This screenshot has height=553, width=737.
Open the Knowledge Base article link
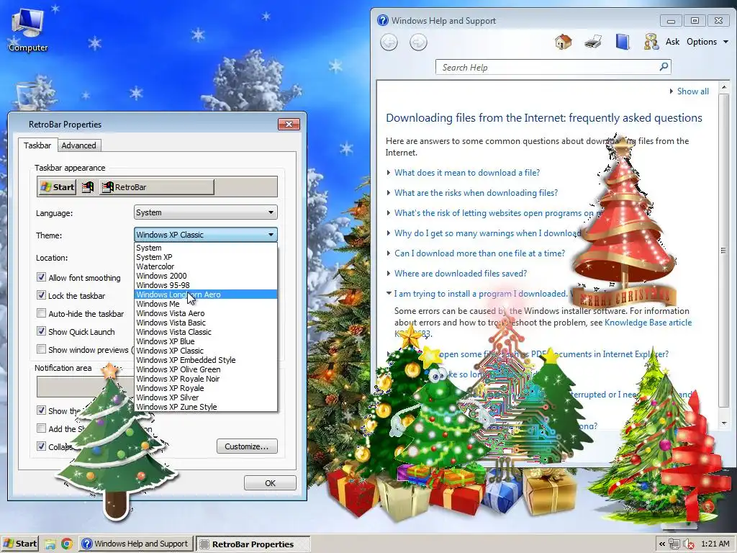point(648,323)
